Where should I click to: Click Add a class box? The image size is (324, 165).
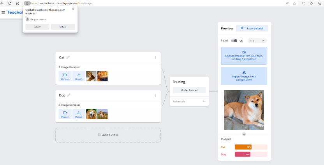pyautogui.click(x=108, y=135)
